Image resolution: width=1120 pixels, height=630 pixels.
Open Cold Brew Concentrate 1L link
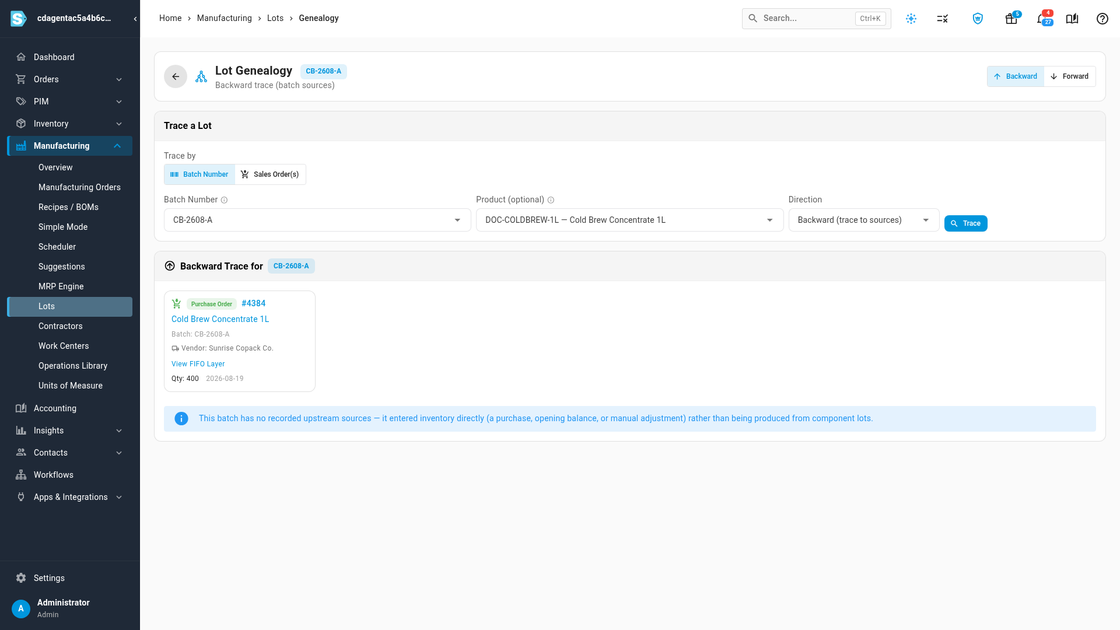pos(220,319)
